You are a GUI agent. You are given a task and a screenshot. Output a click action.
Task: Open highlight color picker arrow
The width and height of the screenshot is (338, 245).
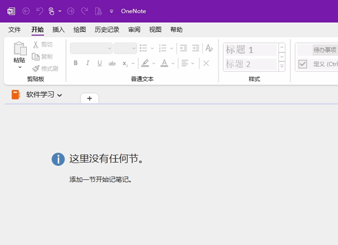pyautogui.click(x=154, y=63)
